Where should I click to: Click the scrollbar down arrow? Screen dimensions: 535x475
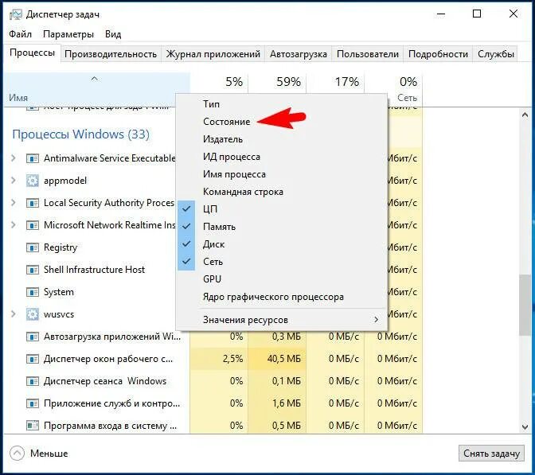[x=525, y=426]
